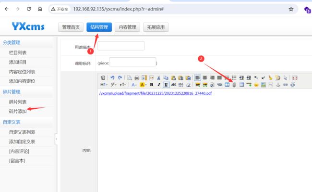The width and height of the screenshot is (312, 192).
Task: Open the 拓展应用 tab
Action: point(156,27)
